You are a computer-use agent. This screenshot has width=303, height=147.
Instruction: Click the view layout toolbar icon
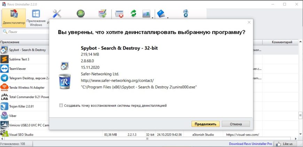click(x=146, y=14)
